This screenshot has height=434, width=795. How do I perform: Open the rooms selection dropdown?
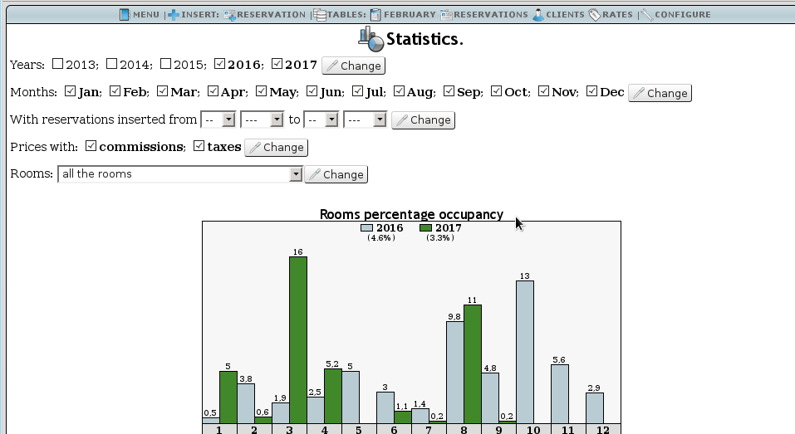(x=295, y=174)
